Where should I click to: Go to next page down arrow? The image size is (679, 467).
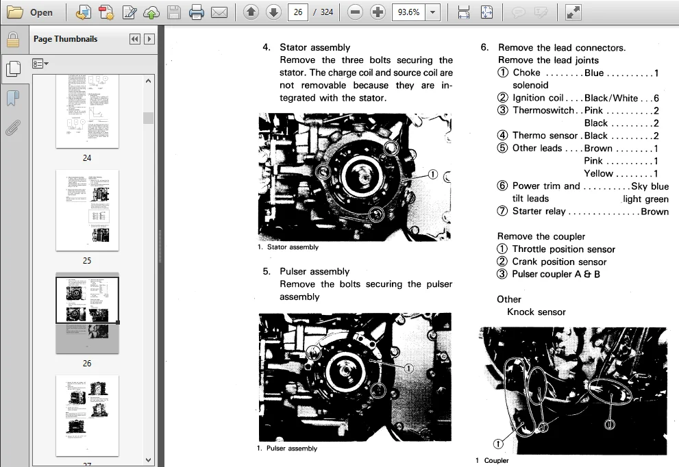coord(273,12)
